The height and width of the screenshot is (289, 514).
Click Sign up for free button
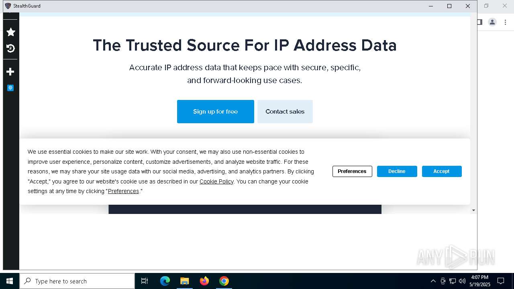click(x=216, y=112)
